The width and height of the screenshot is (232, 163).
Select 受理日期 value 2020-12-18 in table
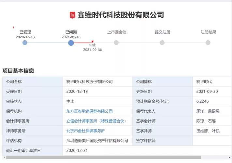coord(77,92)
